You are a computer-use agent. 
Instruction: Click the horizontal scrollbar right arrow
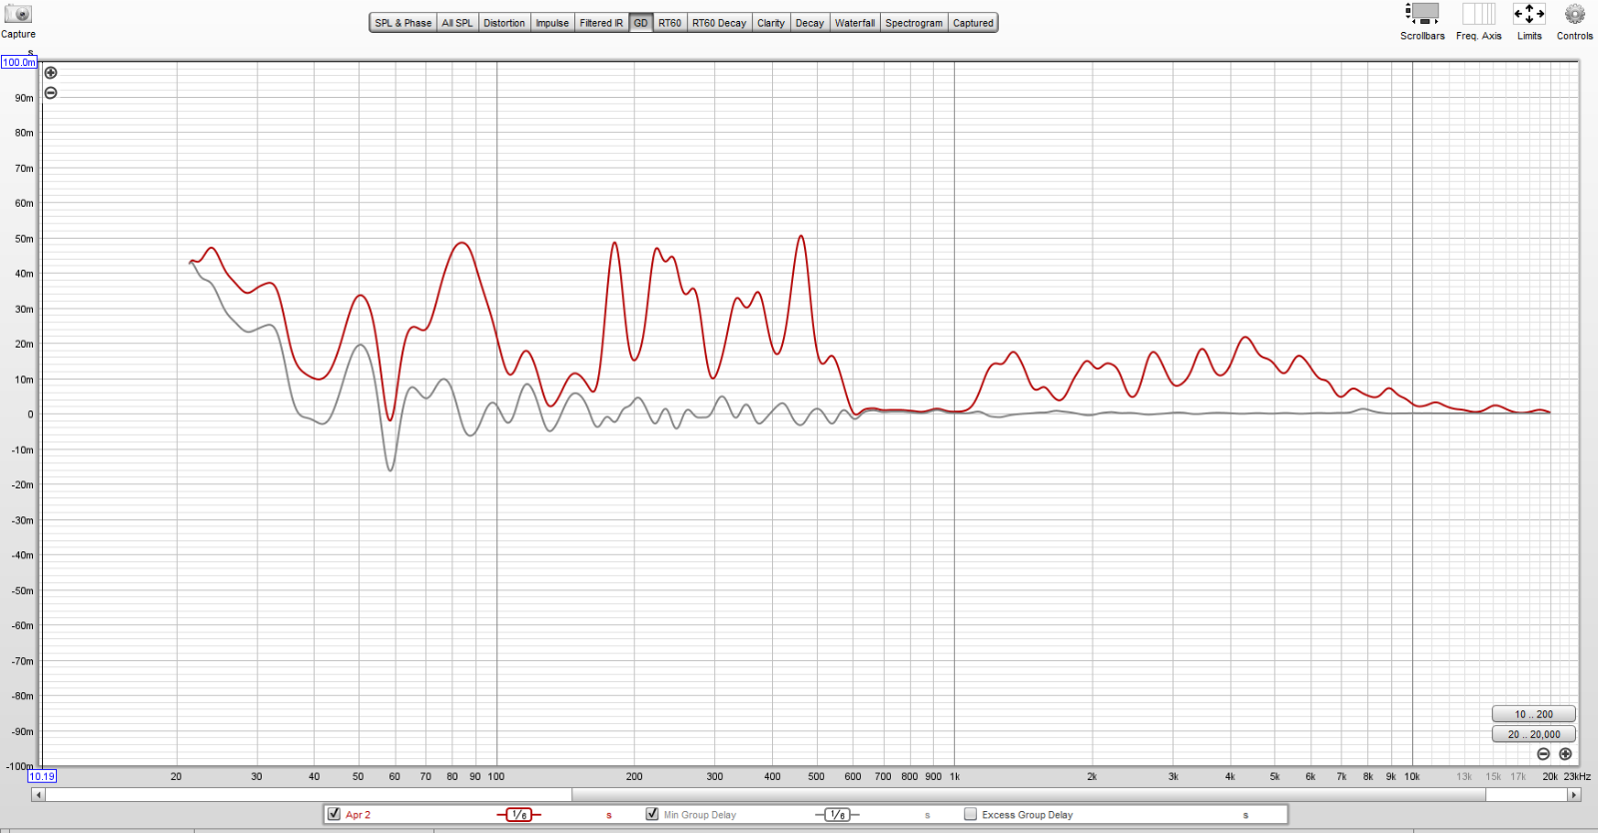point(1574,795)
